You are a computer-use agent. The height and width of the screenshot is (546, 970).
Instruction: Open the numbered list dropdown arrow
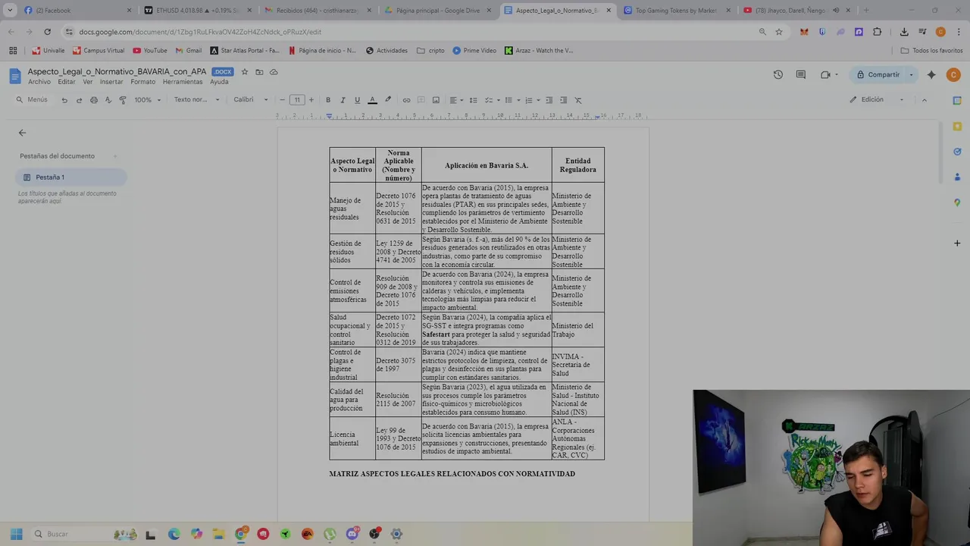(538, 100)
